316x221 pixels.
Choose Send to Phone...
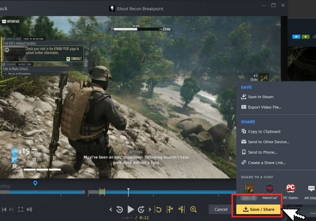(259, 152)
